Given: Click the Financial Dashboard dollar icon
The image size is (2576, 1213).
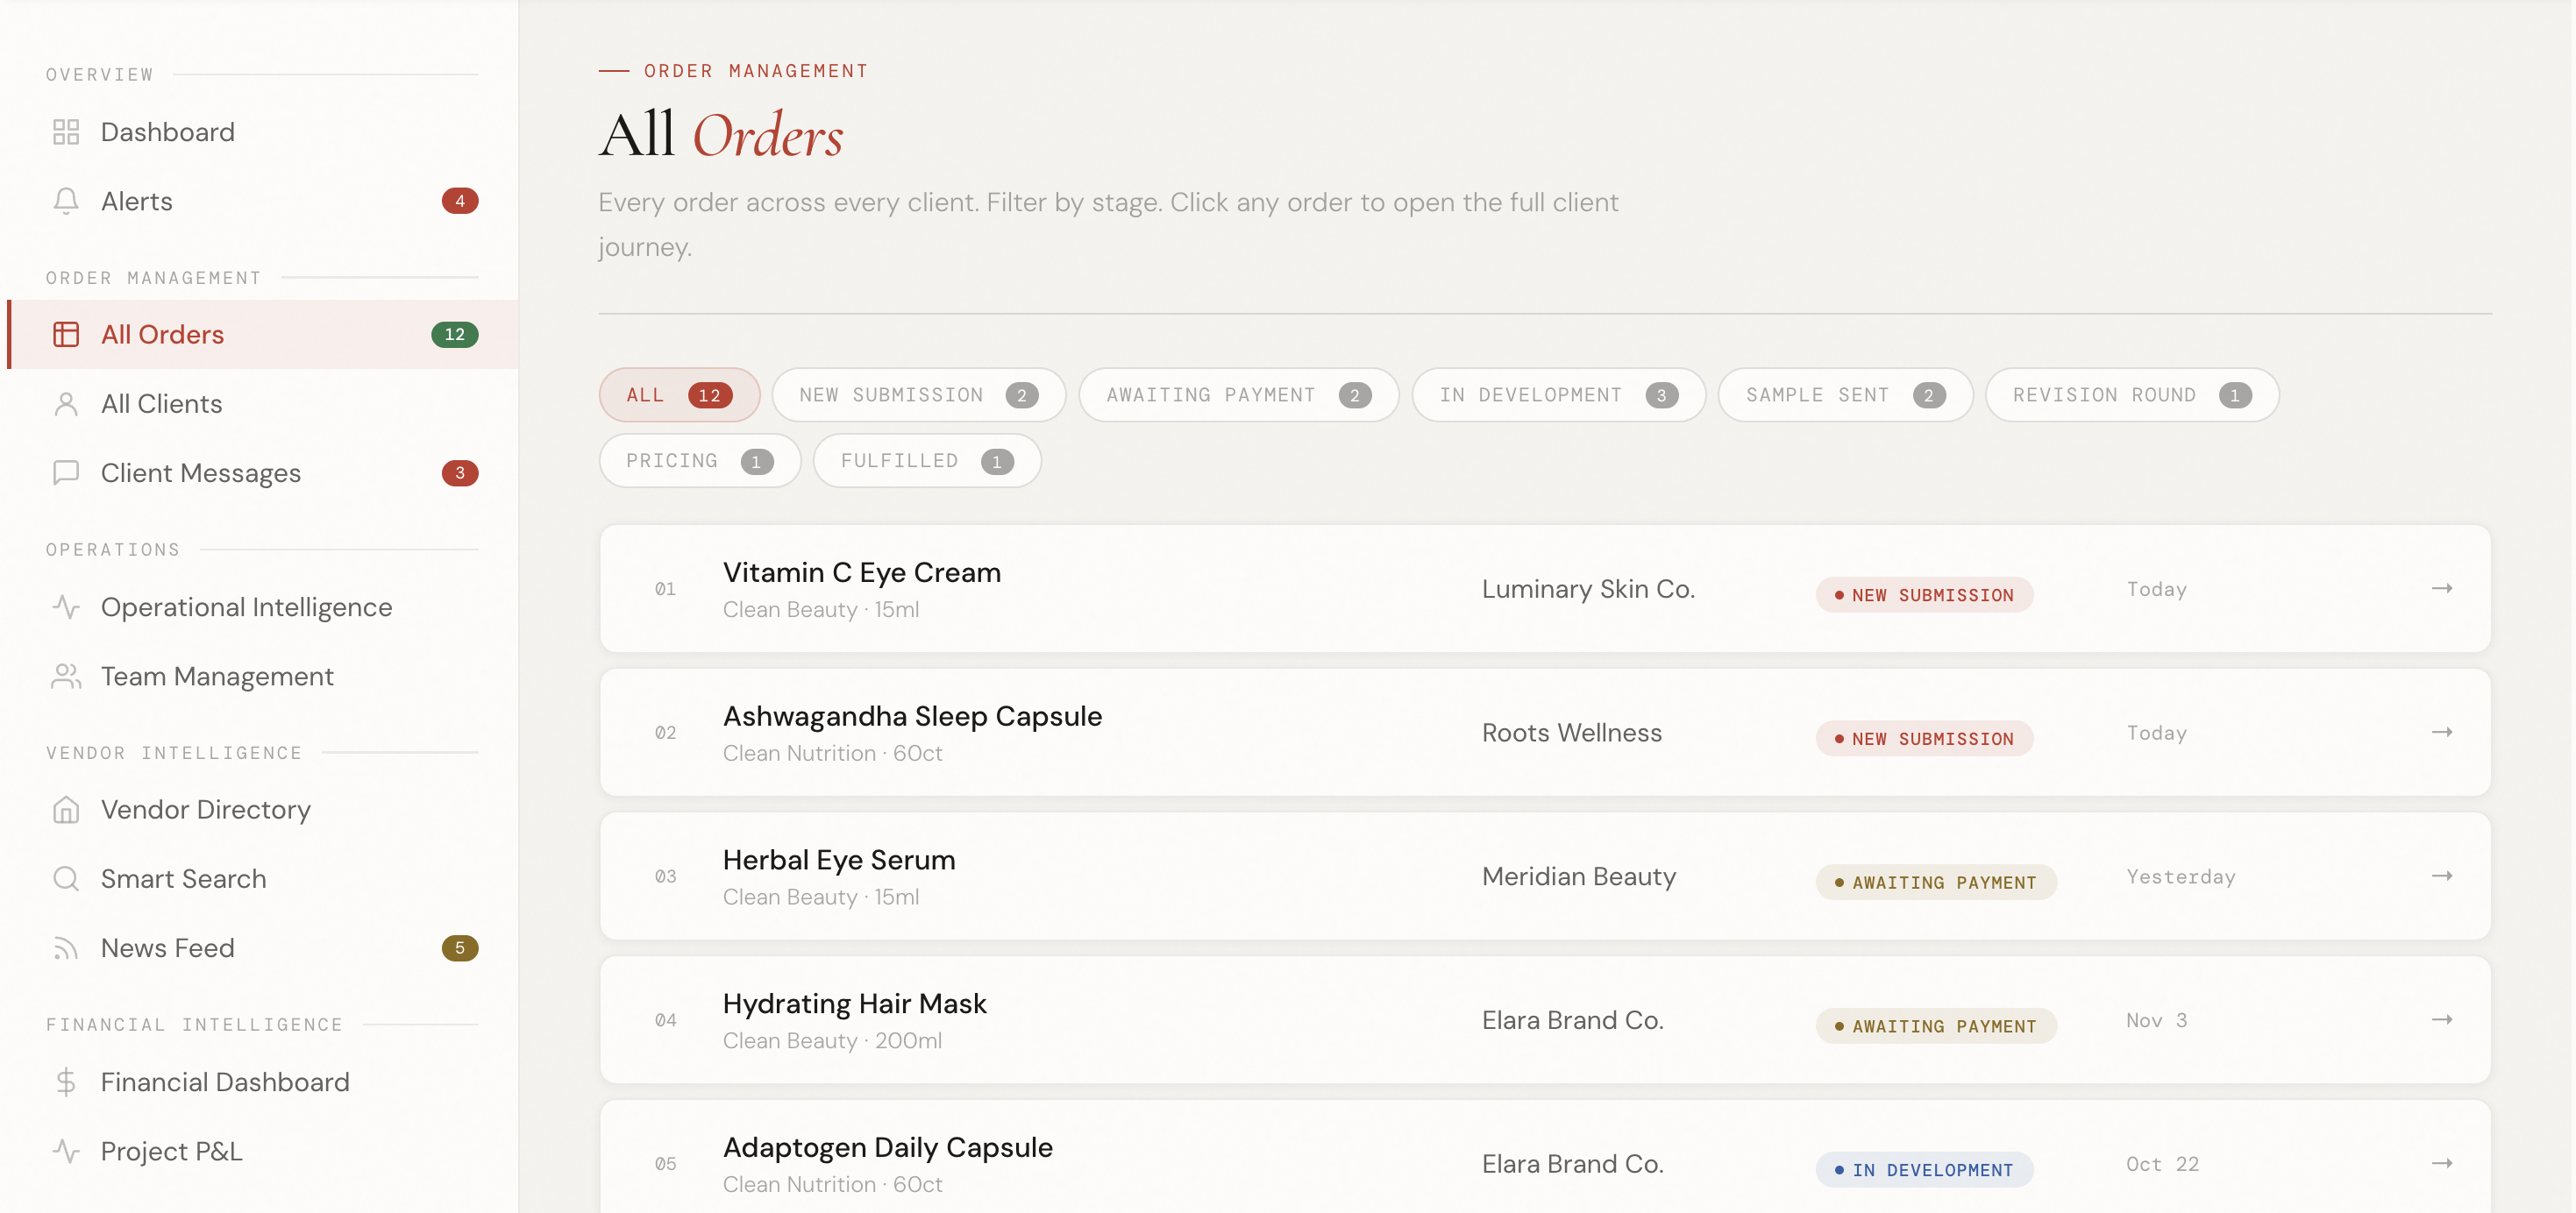Looking at the screenshot, I should tap(66, 1082).
